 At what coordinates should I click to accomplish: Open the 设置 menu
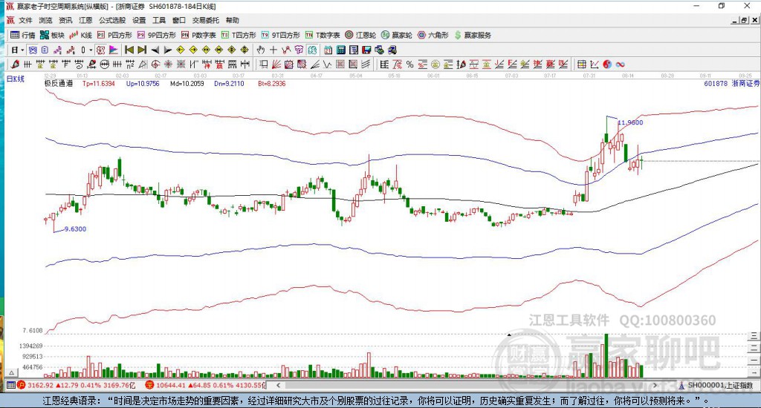pos(139,20)
